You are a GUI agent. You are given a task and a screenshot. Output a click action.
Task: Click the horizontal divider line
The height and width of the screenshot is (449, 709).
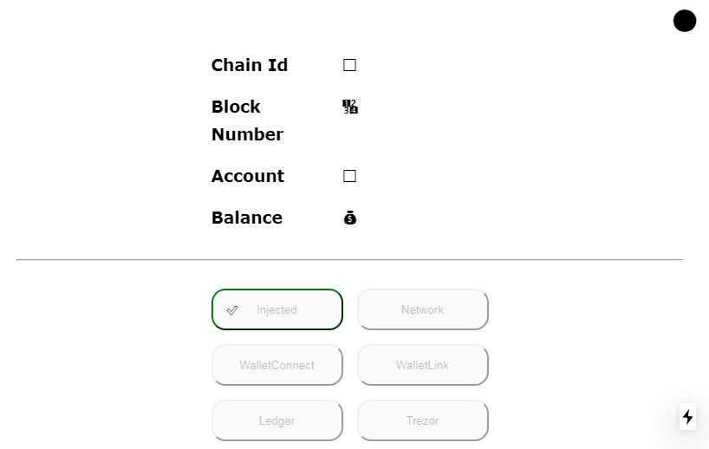349,259
